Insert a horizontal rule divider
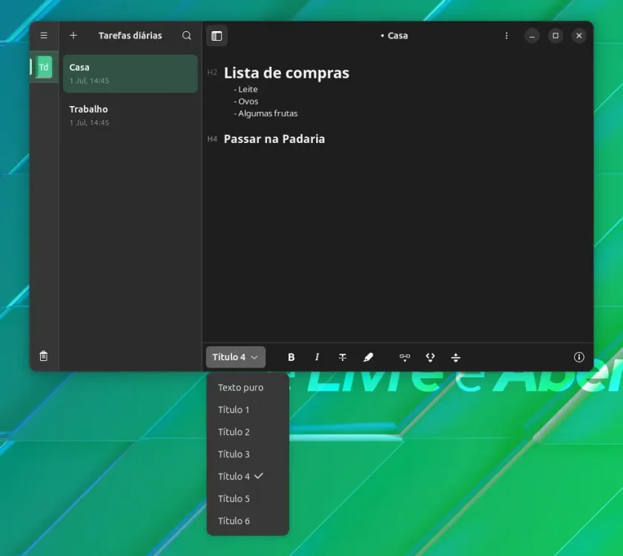The height and width of the screenshot is (556, 623). pyautogui.click(x=455, y=357)
